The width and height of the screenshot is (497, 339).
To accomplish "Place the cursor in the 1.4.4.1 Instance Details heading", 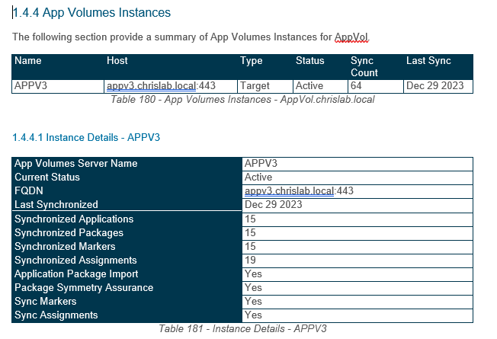I will (85, 137).
